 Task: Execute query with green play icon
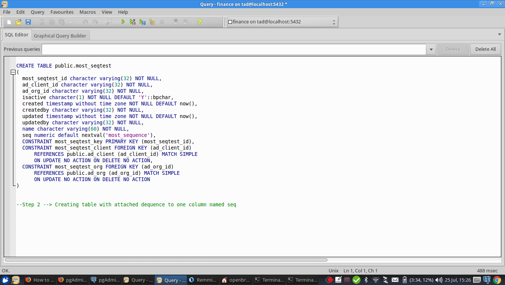[123, 22]
